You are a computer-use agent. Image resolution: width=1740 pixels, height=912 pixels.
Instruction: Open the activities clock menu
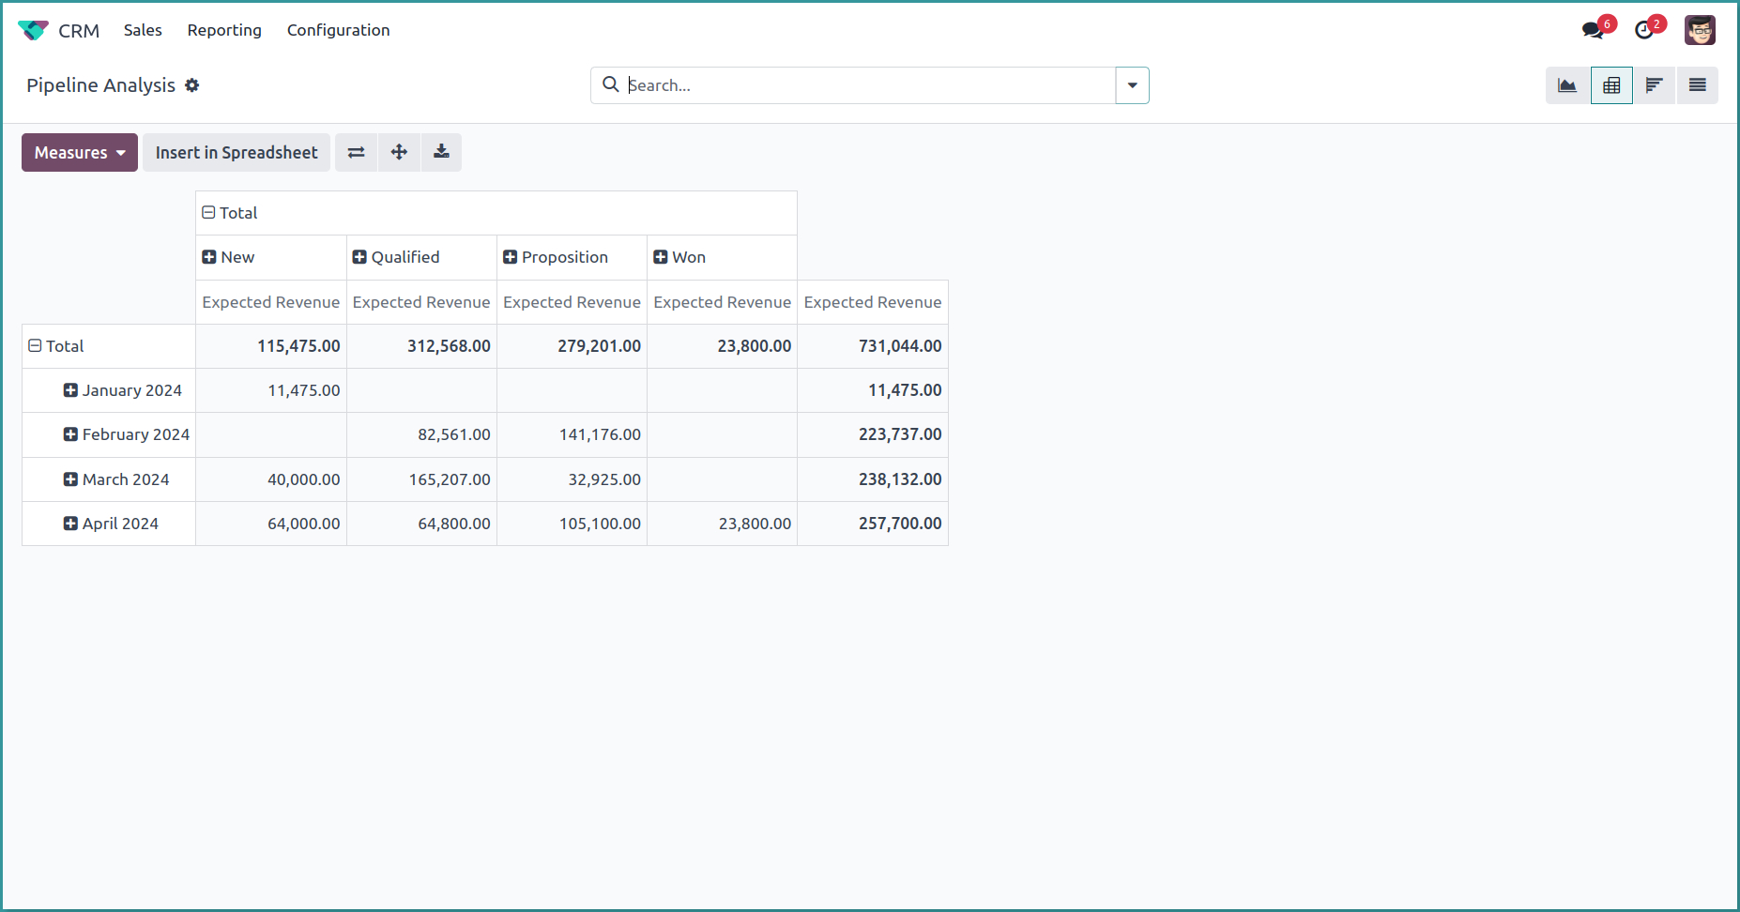1645,29
